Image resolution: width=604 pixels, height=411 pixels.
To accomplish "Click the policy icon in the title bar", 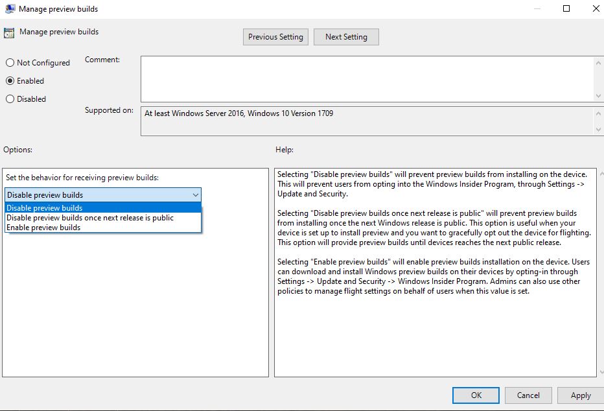I will point(9,9).
